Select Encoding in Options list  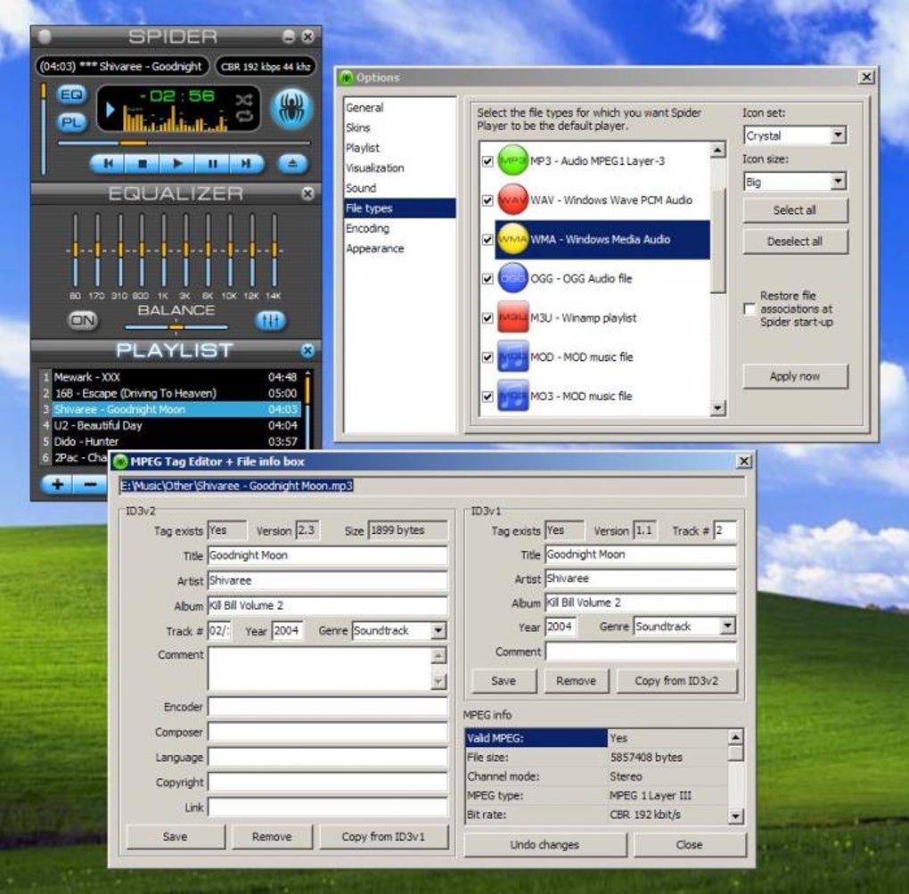(x=367, y=228)
